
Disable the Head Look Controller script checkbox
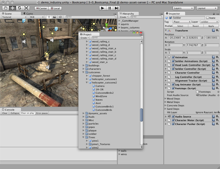pyautogui.click(x=173, y=65)
